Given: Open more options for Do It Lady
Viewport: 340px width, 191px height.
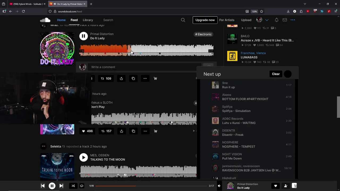Looking at the screenshot, I should (x=145, y=79).
